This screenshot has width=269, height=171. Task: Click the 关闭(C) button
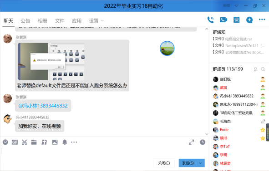point(164,163)
